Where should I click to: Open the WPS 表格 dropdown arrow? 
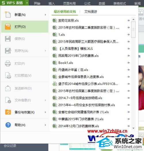click(27, 3)
